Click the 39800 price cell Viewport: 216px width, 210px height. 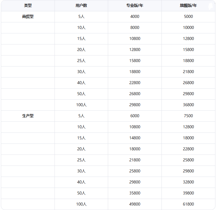188,193
